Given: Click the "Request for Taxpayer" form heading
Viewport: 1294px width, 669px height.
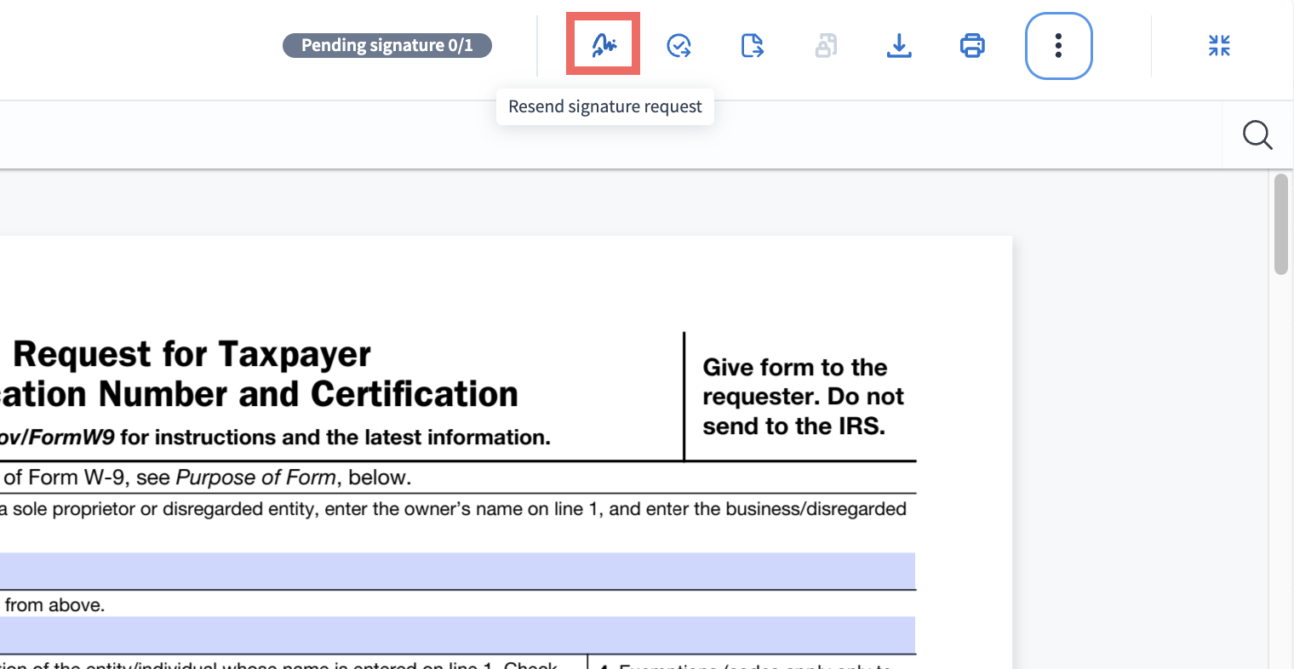Looking at the screenshot, I should (x=192, y=354).
